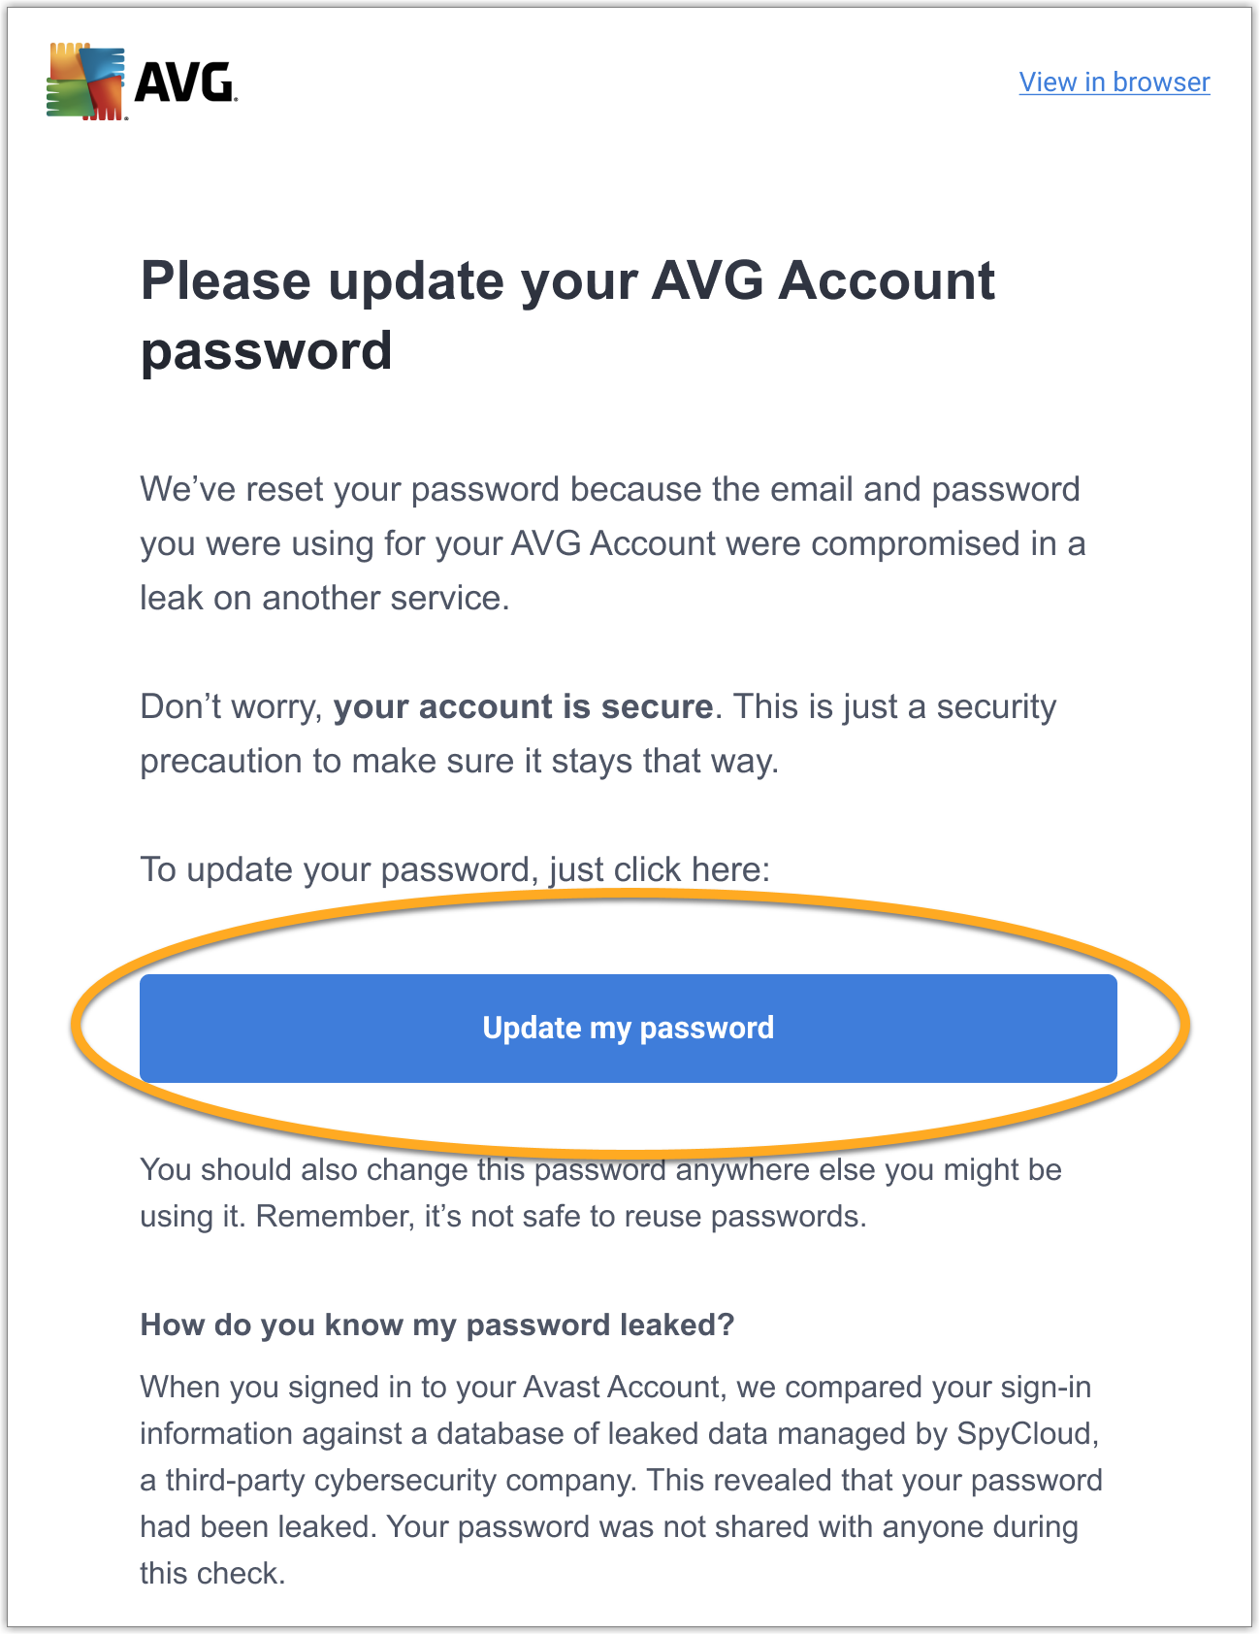Click "To update your password, just click here"
This screenshot has height=1635, width=1260.
click(x=454, y=869)
